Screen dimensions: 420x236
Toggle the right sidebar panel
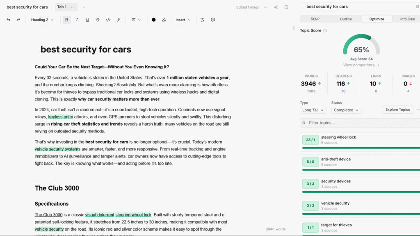tap(286, 7)
